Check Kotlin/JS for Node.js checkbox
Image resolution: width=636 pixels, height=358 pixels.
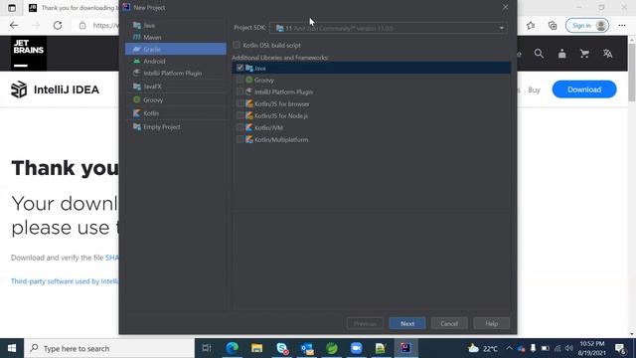[x=240, y=115]
